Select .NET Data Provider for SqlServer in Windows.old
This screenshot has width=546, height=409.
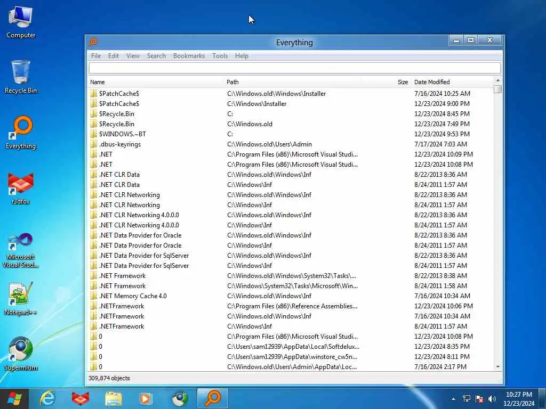[291, 255]
